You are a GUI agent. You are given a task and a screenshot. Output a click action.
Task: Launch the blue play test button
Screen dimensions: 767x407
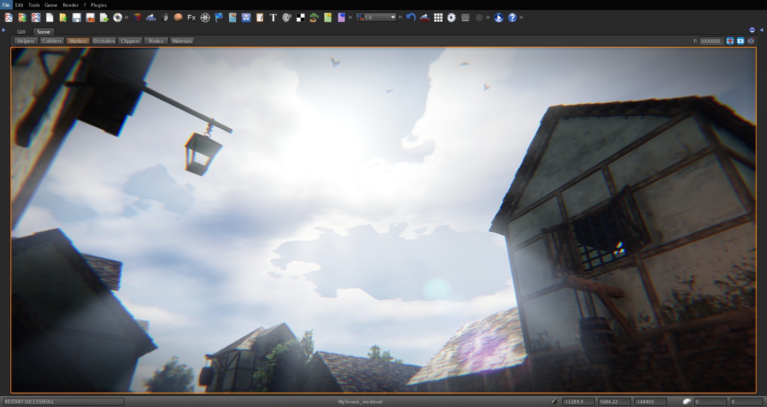click(498, 18)
